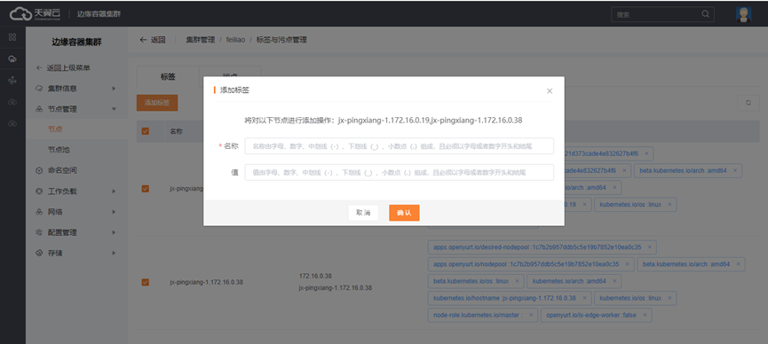
Task: Click node name jx-pingxiang-1.172.16.0.38 in table
Action: tap(206, 282)
